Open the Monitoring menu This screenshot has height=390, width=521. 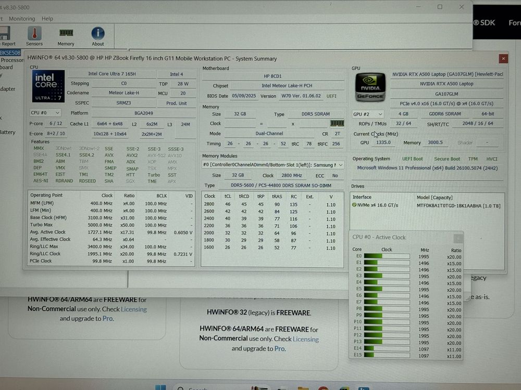[x=22, y=19]
